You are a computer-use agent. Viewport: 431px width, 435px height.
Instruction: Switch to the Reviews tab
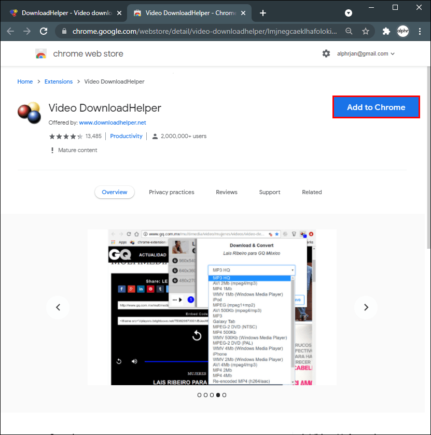227,192
